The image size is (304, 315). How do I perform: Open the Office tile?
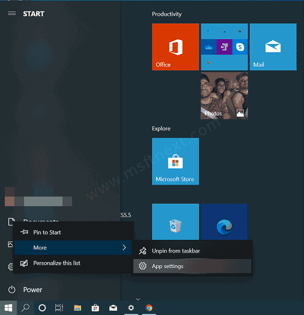point(175,47)
